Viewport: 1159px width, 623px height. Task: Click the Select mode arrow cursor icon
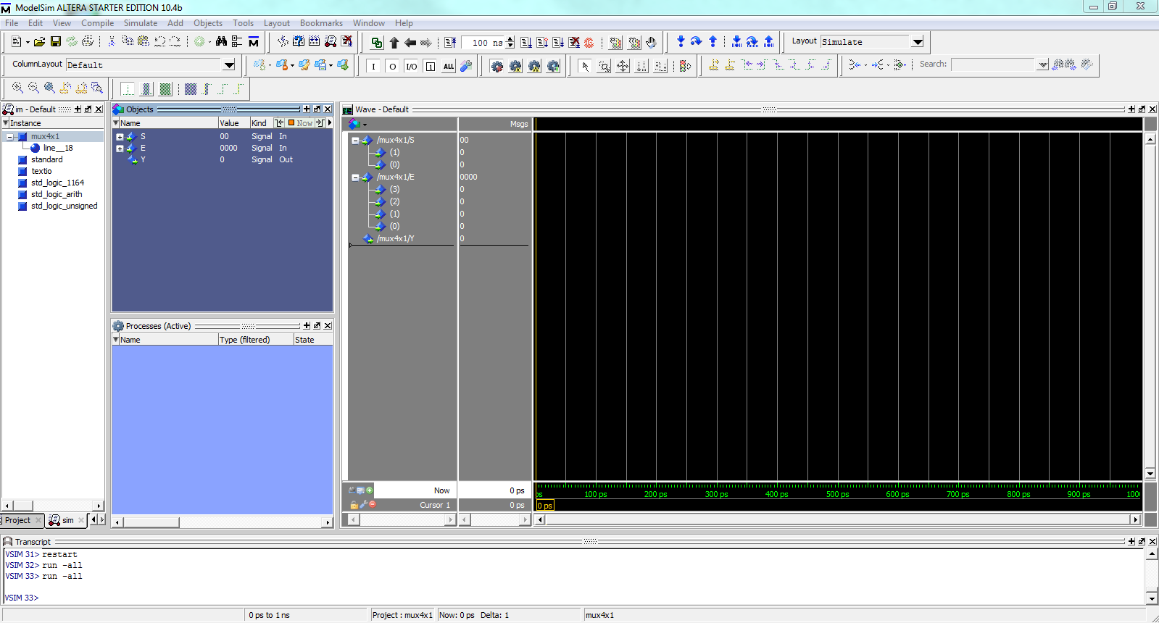[x=585, y=66]
